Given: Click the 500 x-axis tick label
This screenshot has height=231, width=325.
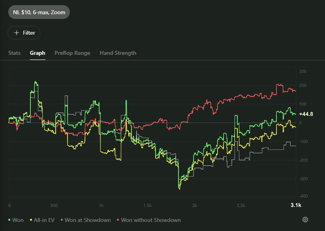Looking at the screenshot, I should point(55,205).
